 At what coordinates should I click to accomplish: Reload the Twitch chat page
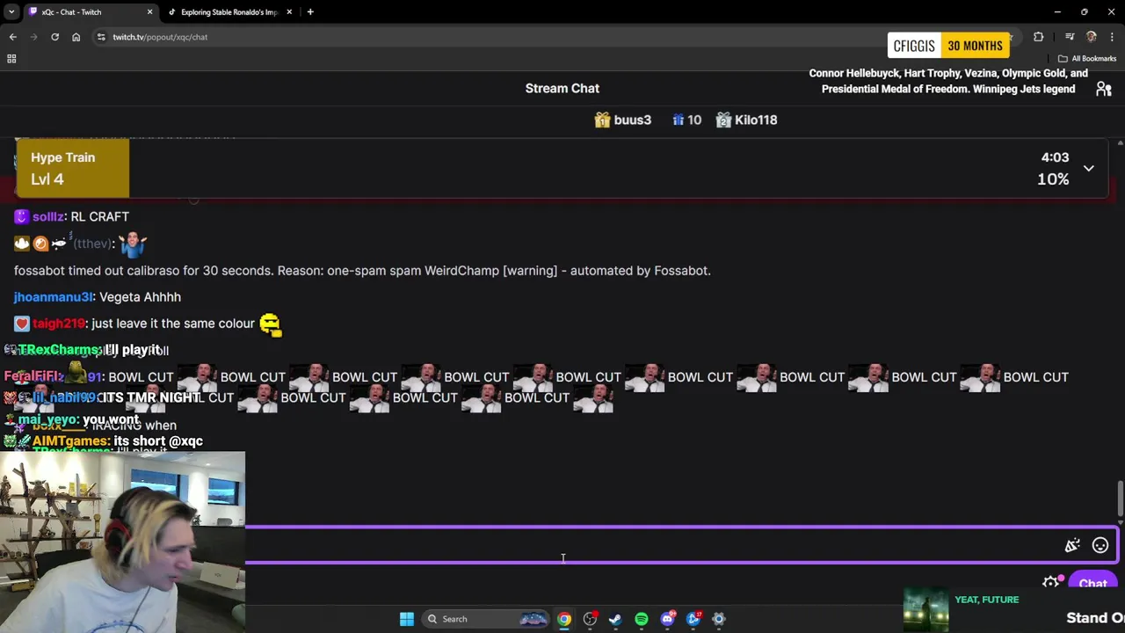click(54, 37)
